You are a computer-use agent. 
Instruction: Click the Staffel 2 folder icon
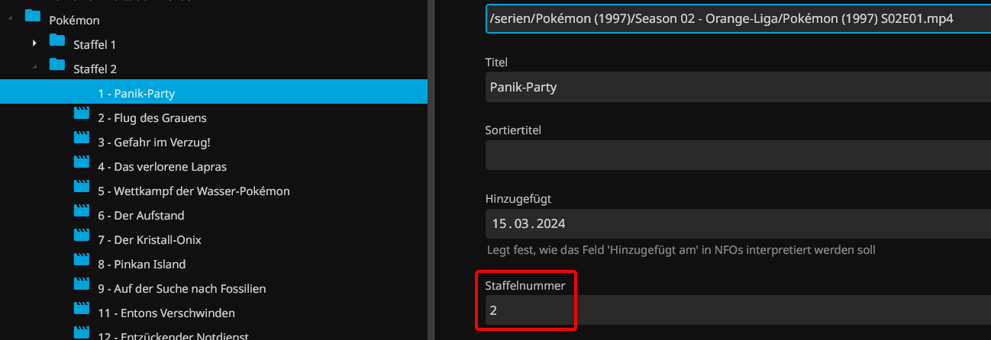(56, 66)
